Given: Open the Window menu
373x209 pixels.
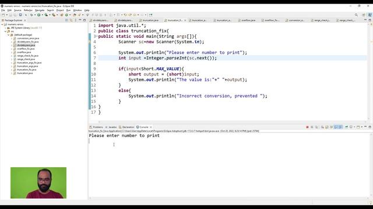Looking at the screenshot, I should [x=78, y=10].
